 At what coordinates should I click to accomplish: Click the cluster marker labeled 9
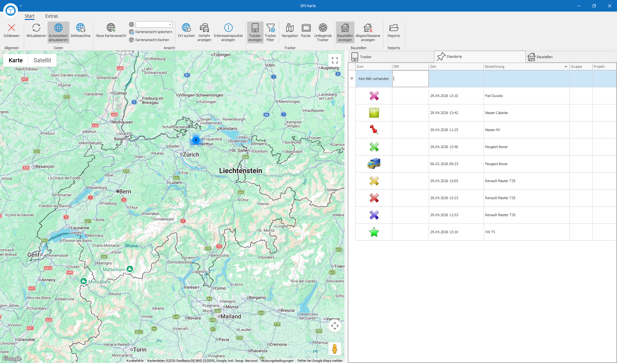[196, 140]
